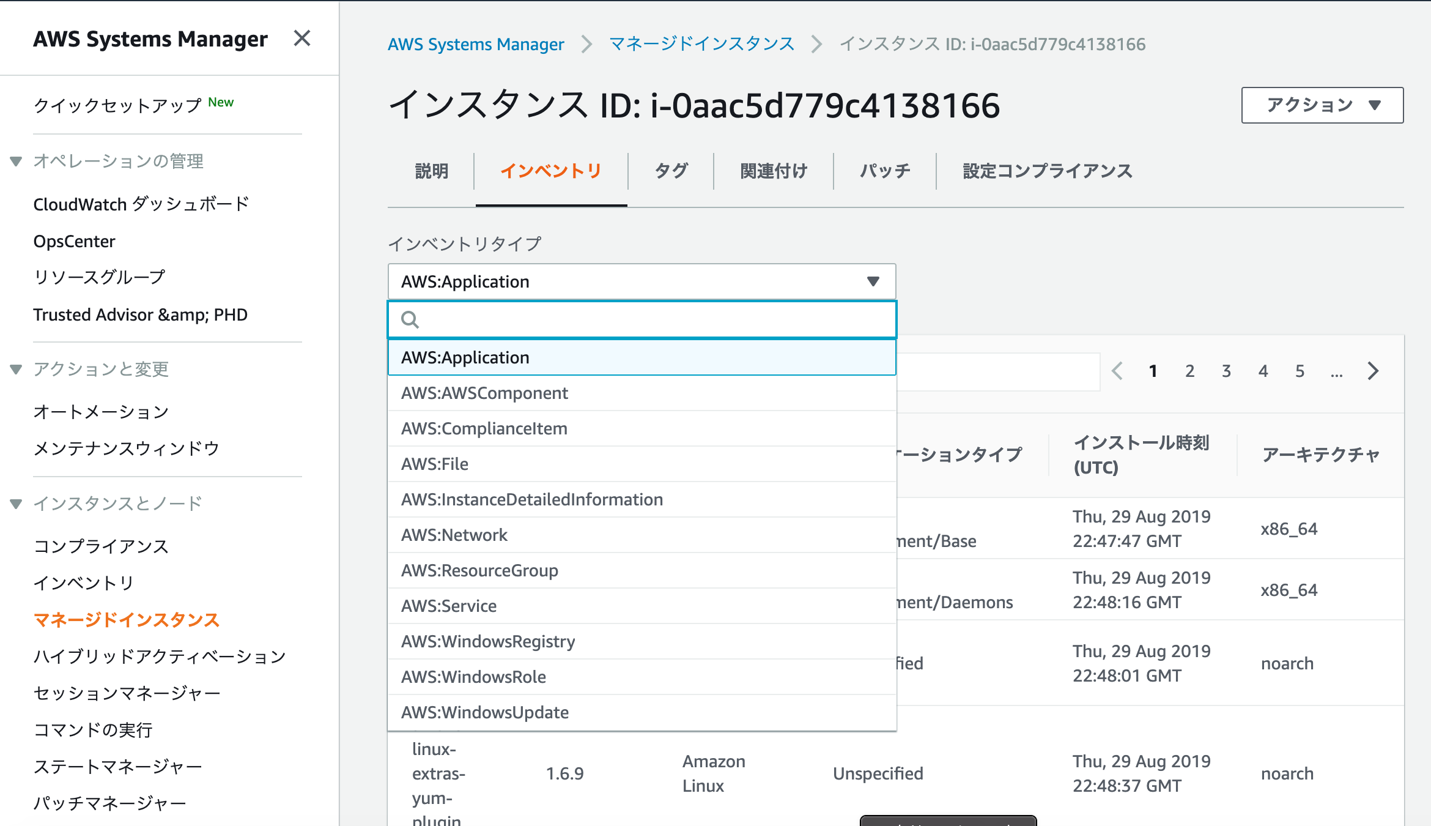Open インベントリ in the sidebar

tap(84, 583)
